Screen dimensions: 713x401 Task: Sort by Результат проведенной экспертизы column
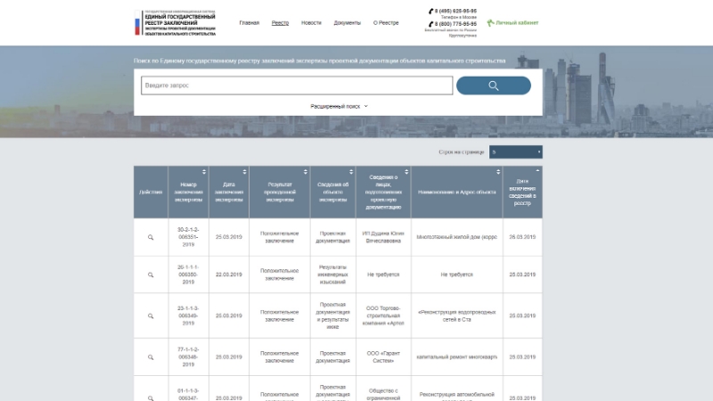[305, 172]
